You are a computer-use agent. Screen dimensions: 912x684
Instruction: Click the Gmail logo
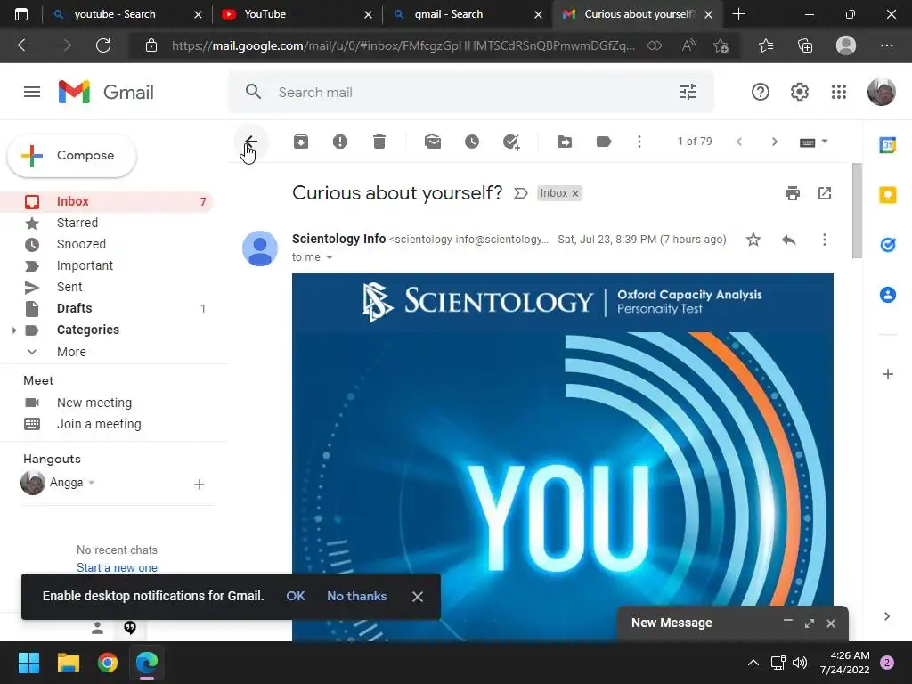click(x=106, y=92)
